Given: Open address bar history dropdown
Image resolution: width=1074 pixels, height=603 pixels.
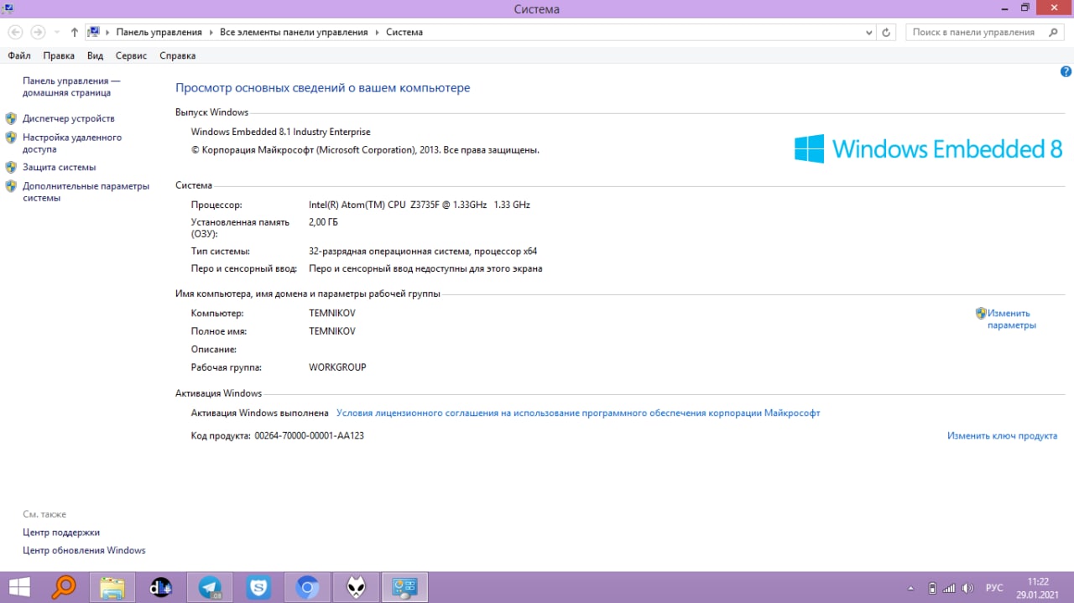Looking at the screenshot, I should coord(869,32).
